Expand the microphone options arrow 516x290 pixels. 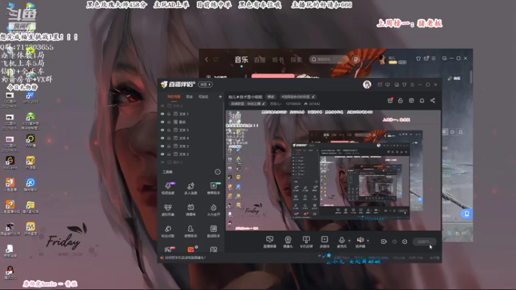(350, 240)
